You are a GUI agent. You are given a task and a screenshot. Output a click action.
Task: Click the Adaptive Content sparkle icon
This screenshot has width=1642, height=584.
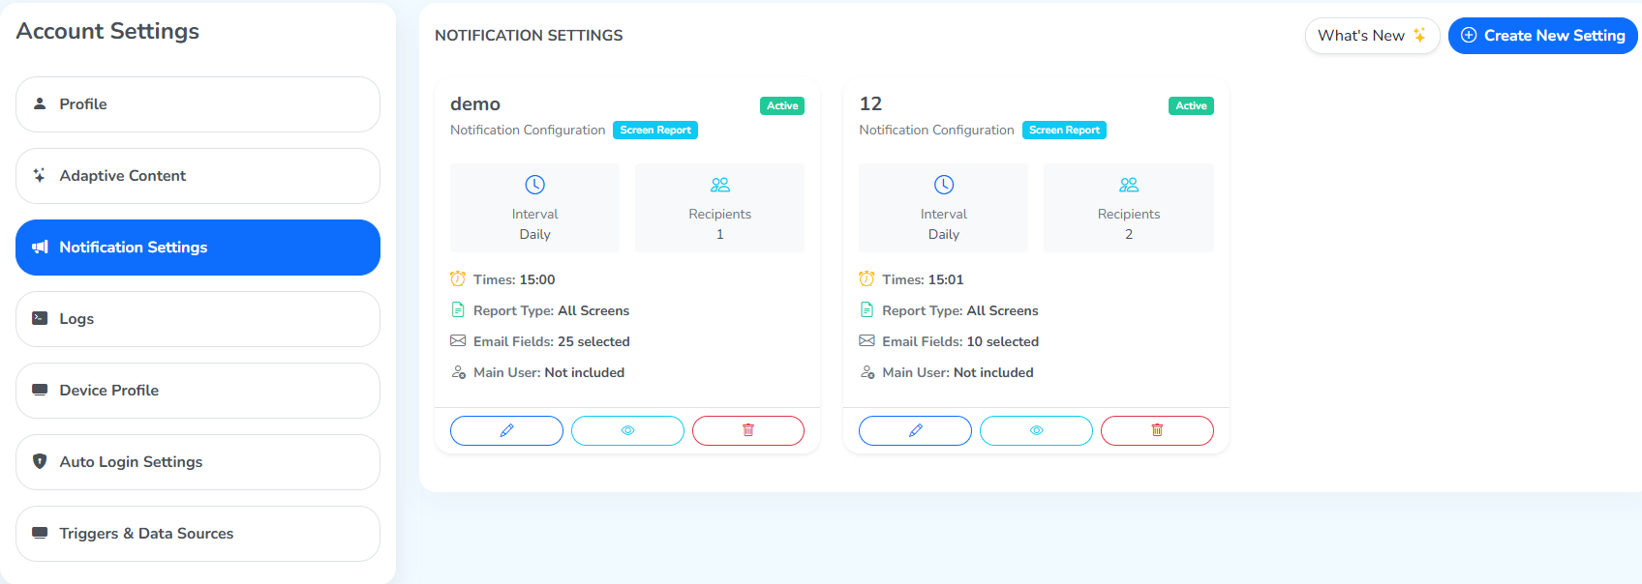40,175
